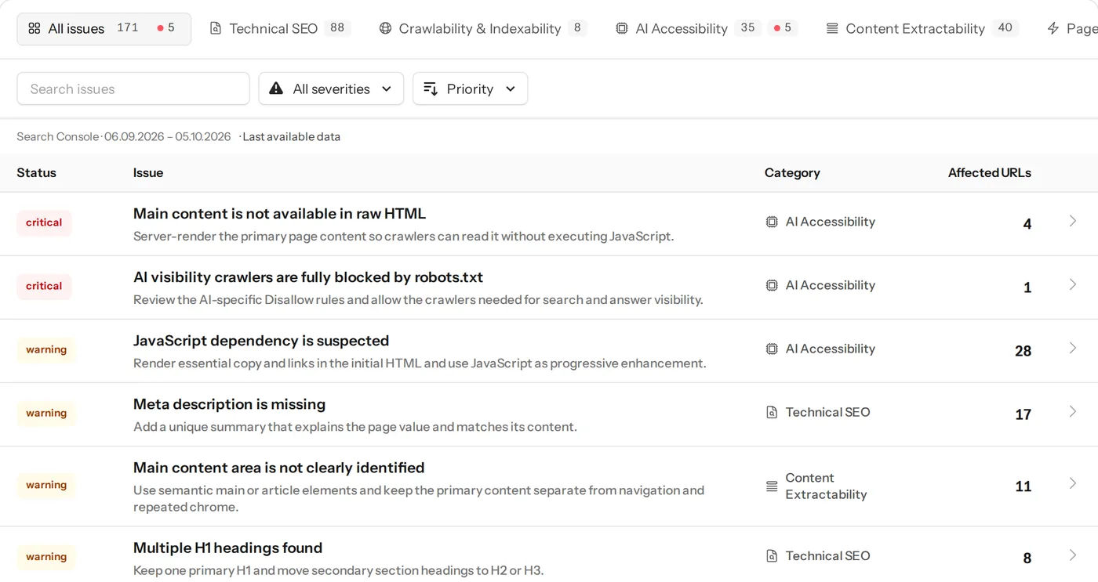
Task: Open Crawlability & Indexability tab
Action: tap(482, 29)
